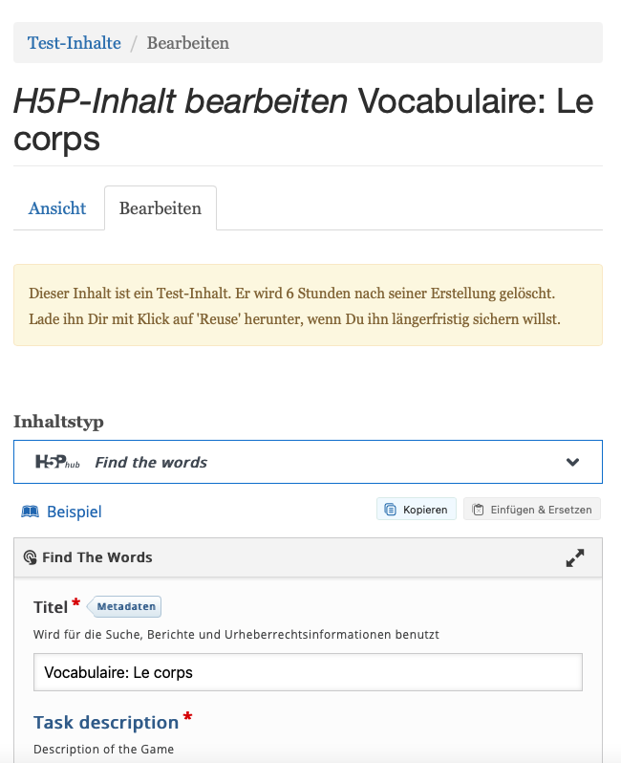The image size is (621, 763).
Task: Click the H5P hub logo icon
Action: pyautogui.click(x=57, y=462)
